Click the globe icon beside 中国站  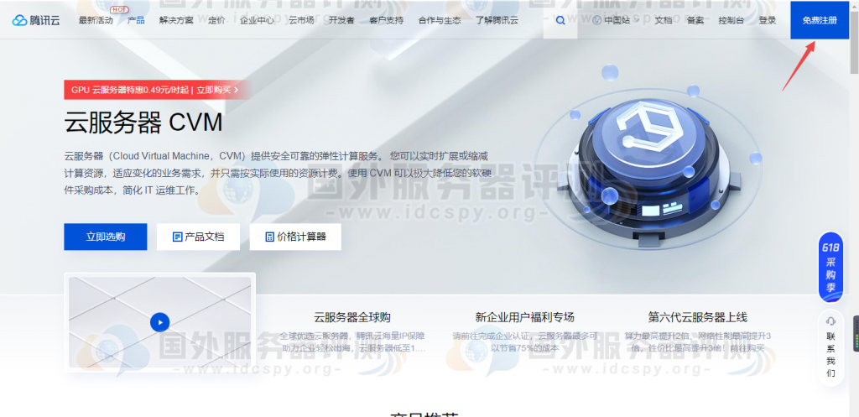pyautogui.click(x=596, y=20)
